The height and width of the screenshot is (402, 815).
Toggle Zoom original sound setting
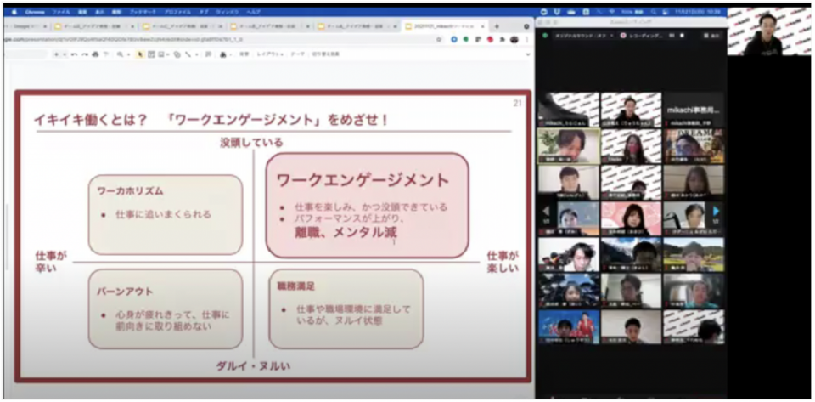pyautogui.click(x=579, y=36)
